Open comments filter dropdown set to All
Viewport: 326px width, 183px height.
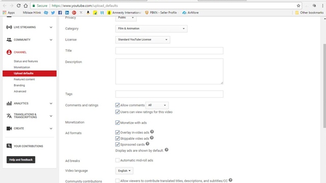pos(157,105)
